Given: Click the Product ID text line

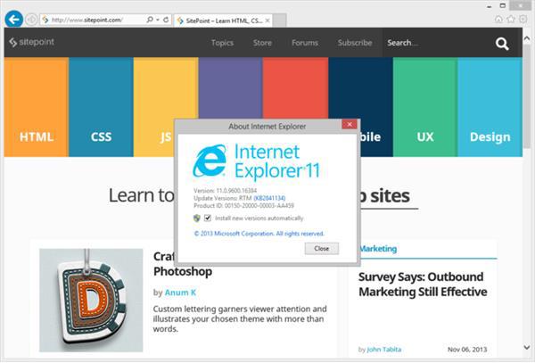Looking at the screenshot, I should coord(243,206).
